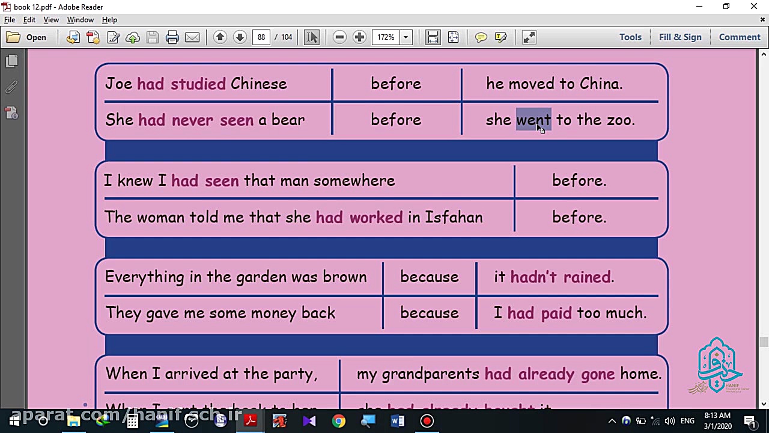
Task: Click the page number field showing 88
Action: (x=261, y=37)
